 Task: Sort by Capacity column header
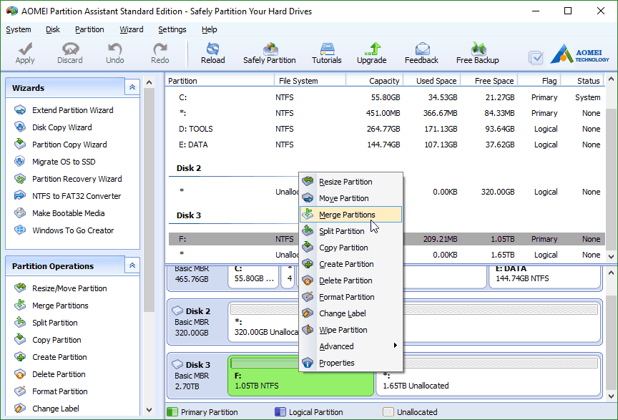[x=376, y=80]
